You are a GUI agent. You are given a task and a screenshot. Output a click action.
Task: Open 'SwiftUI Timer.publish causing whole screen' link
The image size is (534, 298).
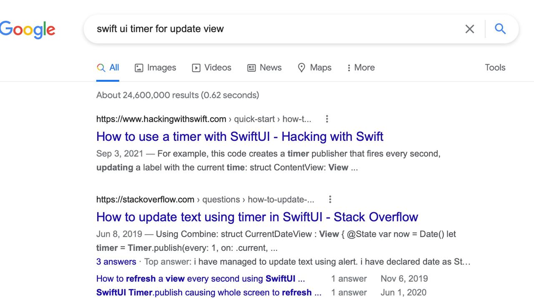(209, 292)
